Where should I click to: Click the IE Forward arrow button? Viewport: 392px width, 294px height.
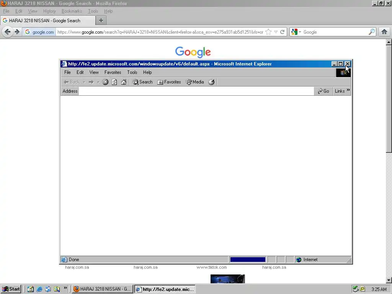point(91,82)
